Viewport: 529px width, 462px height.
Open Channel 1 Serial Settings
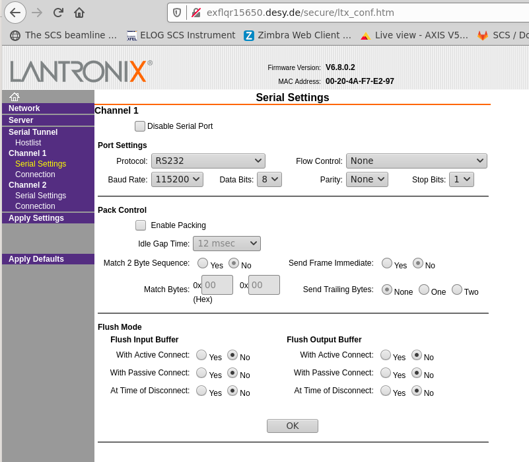coord(40,164)
